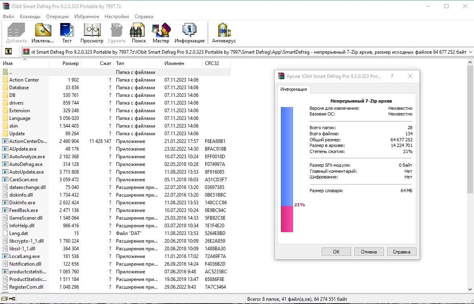Screen dimensions: 474x304
Task: Select the FeedBack.exe file
Action: [23, 210]
